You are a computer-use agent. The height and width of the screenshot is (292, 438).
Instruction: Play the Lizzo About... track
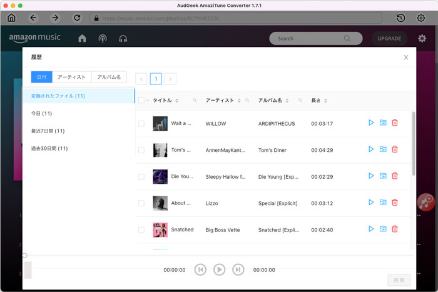point(371,202)
